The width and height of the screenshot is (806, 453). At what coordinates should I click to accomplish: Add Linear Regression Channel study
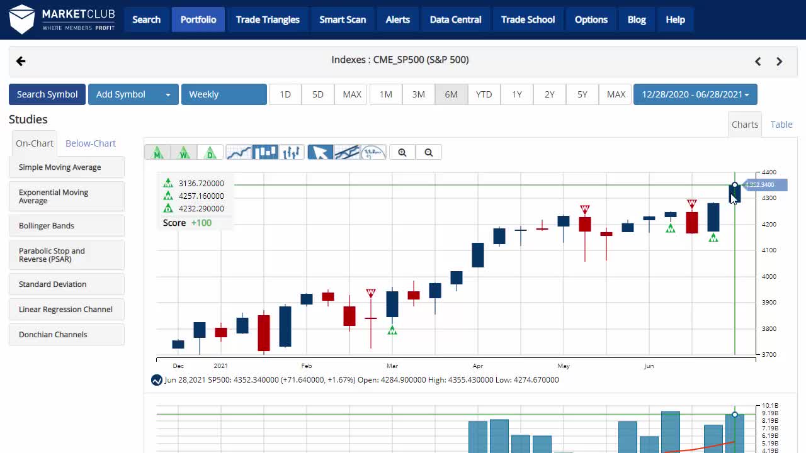click(67, 310)
